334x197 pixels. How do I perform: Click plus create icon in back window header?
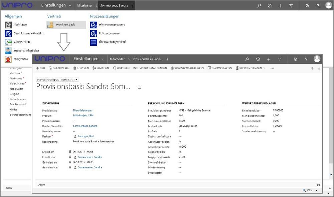[280, 6]
